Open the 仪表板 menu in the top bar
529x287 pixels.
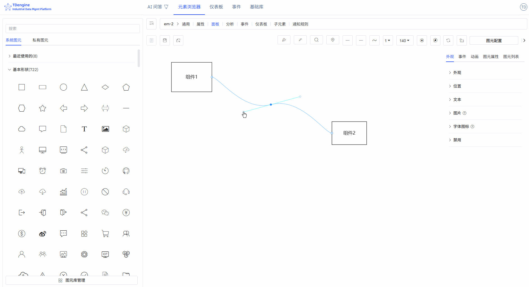(x=216, y=6)
